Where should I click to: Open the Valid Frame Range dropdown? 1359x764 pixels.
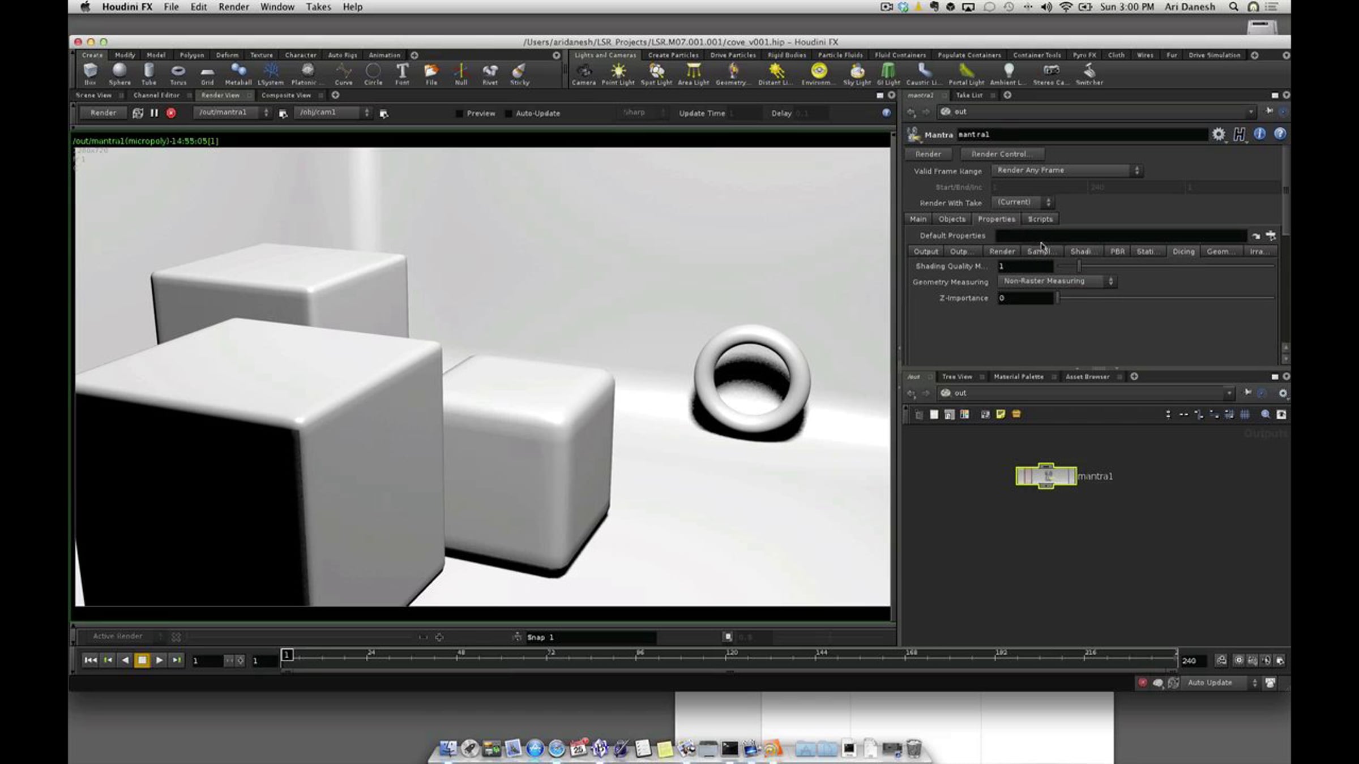tap(1067, 170)
